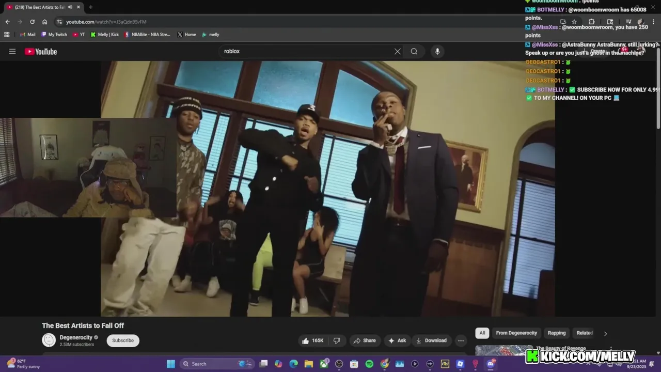Image resolution: width=661 pixels, height=372 pixels.
Task: Download the video
Action: (431, 340)
